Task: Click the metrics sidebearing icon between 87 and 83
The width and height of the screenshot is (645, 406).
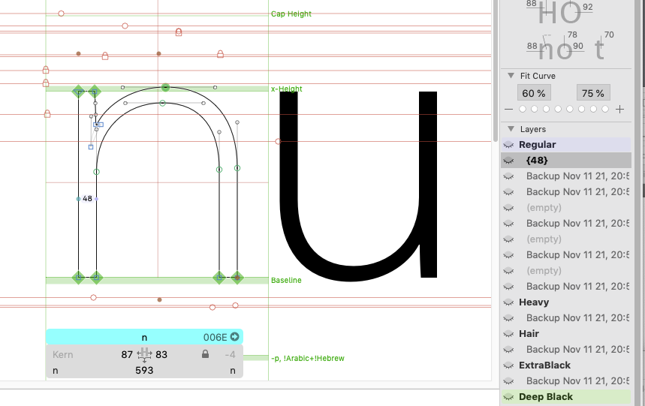Action: (x=144, y=355)
